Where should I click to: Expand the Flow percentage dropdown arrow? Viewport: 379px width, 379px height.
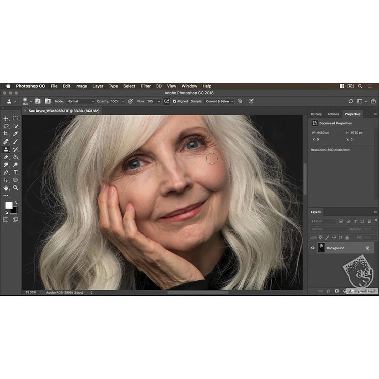coord(159,101)
